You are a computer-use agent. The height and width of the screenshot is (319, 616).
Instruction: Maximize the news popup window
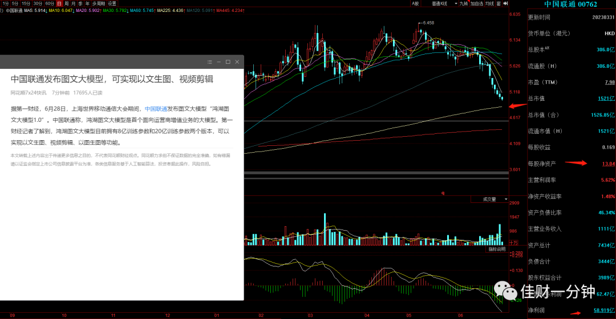pyautogui.click(x=228, y=62)
